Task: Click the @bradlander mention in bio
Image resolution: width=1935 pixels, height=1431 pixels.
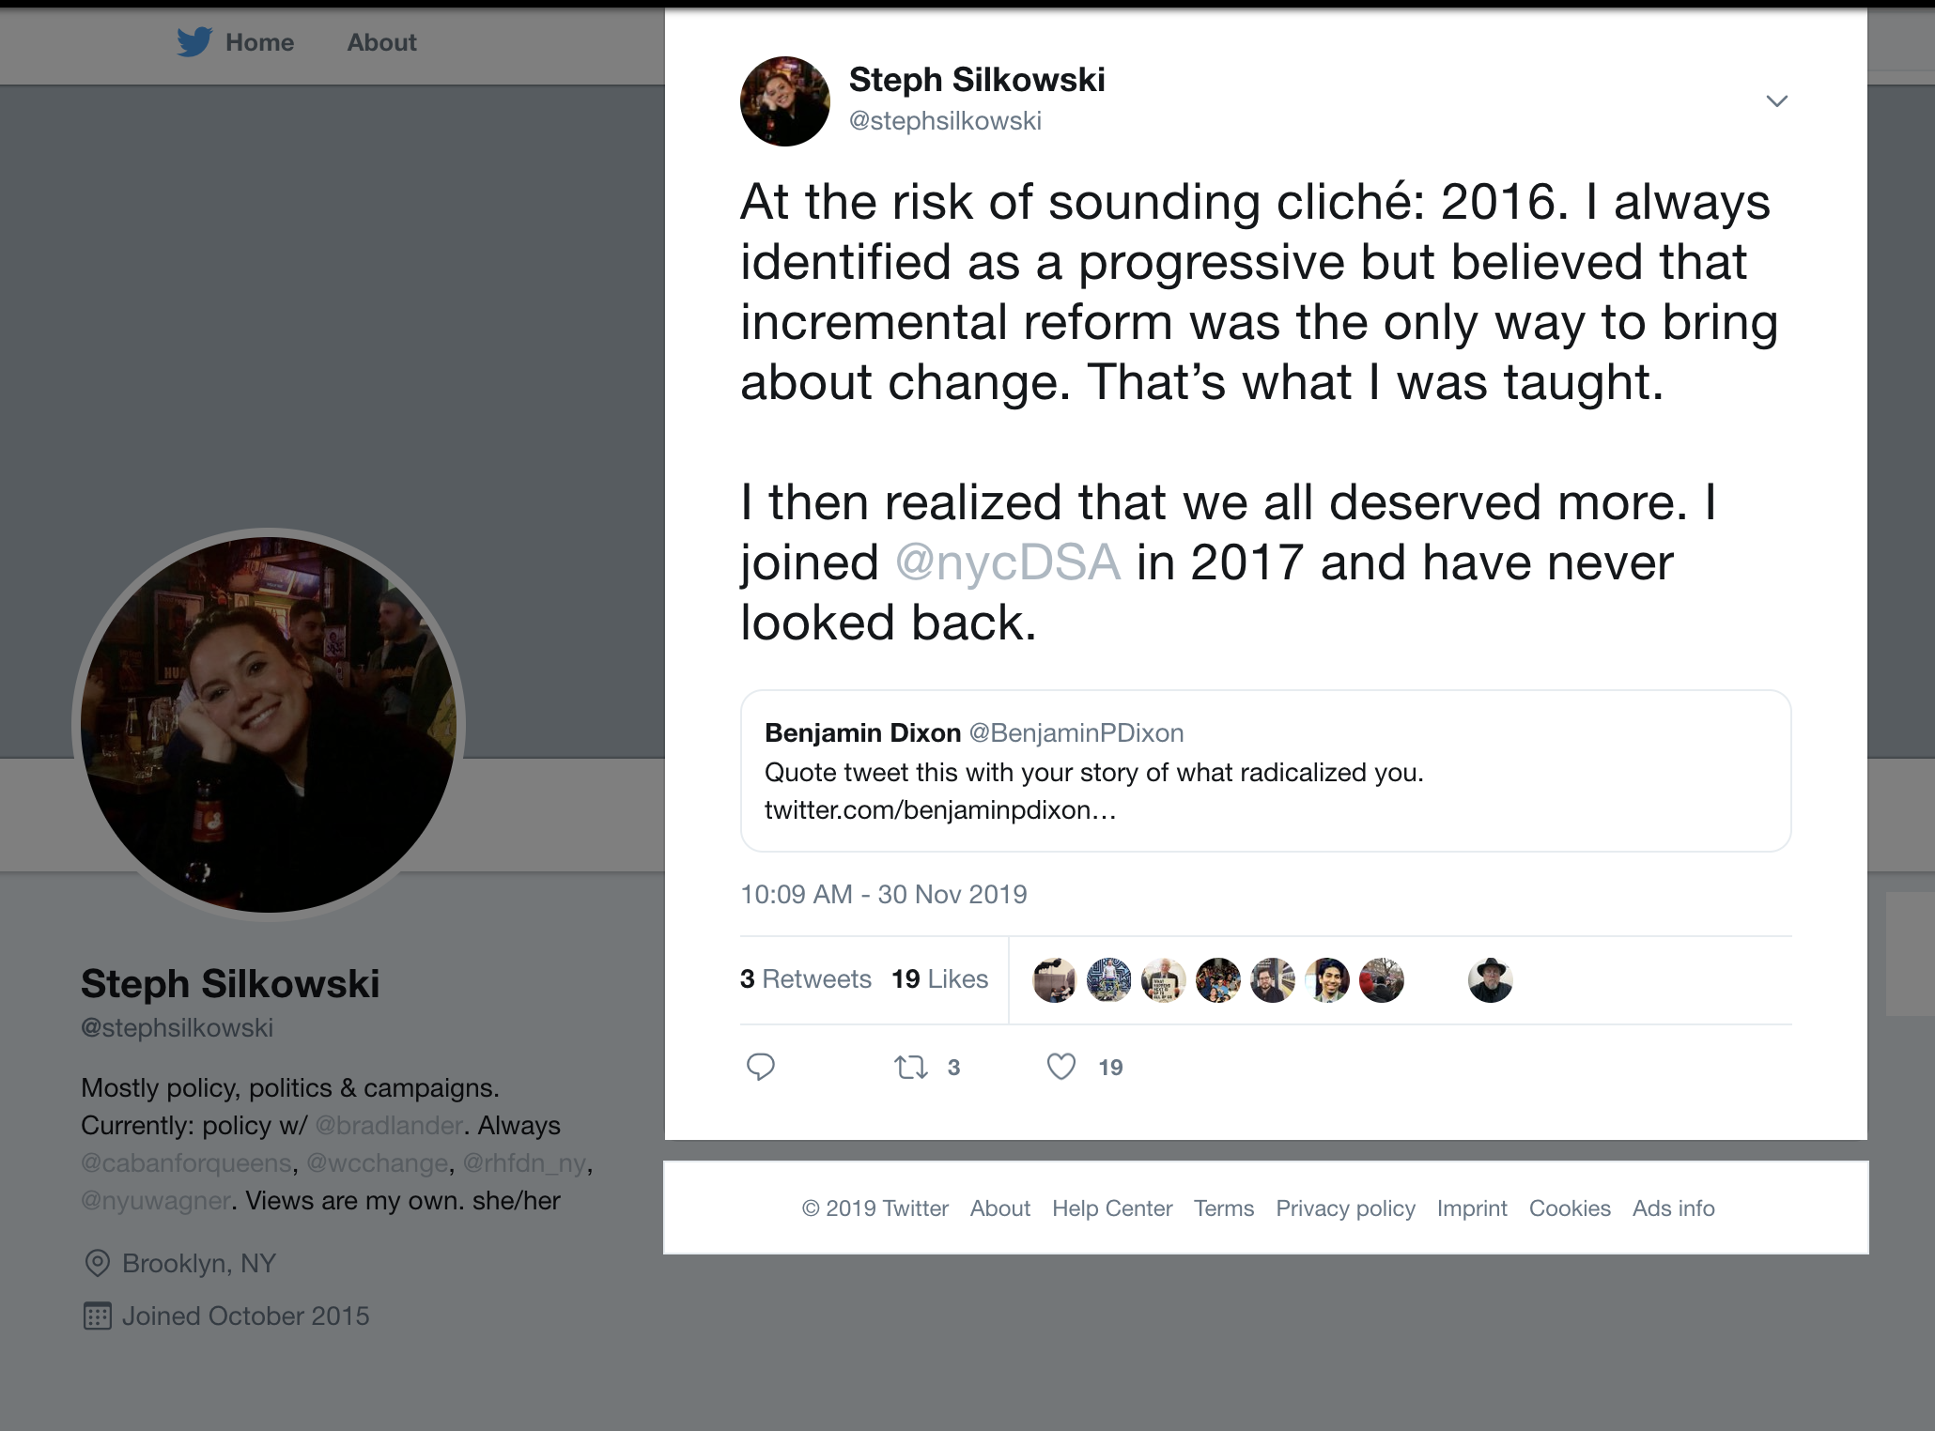Action: [389, 1125]
